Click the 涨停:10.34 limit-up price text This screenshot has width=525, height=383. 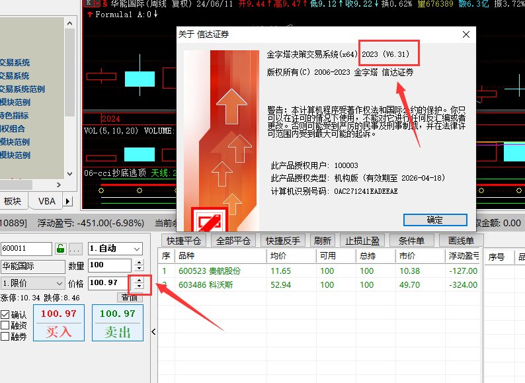click(x=20, y=298)
